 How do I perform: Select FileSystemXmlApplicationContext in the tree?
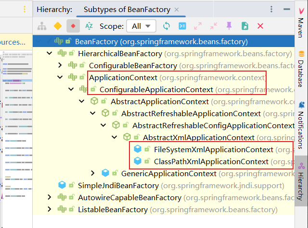coord(214,150)
